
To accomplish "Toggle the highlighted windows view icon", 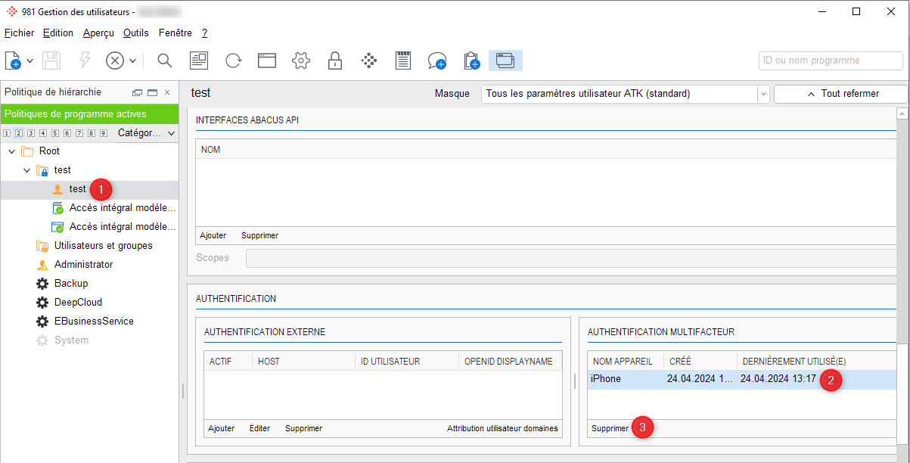I will [505, 61].
